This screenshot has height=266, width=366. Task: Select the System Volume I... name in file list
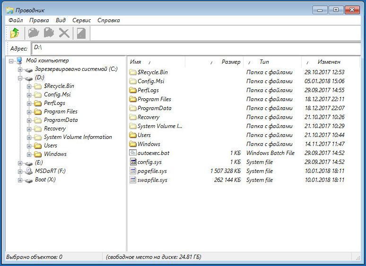point(160,126)
